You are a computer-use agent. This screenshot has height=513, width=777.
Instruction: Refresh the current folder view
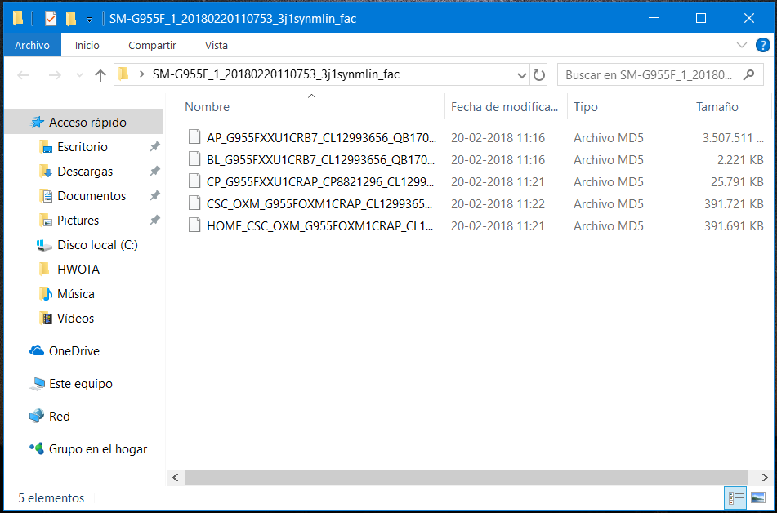[539, 75]
